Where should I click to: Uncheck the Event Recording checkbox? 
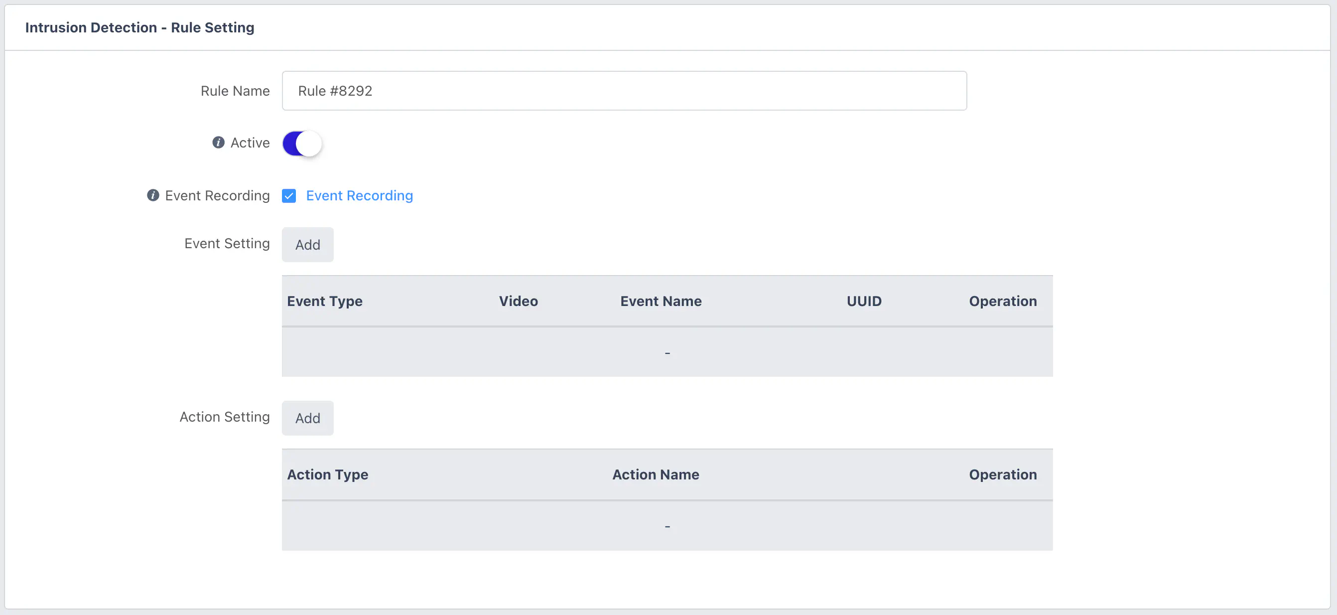click(x=289, y=196)
